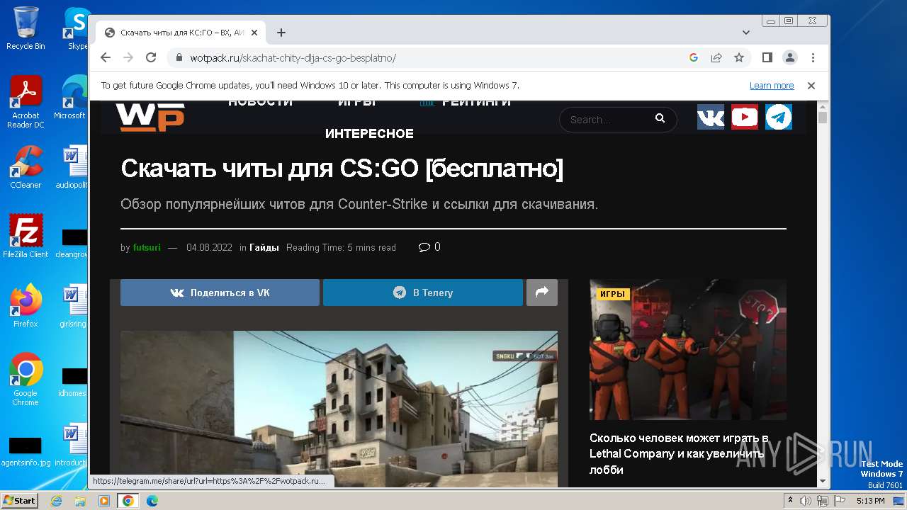Image resolution: width=907 pixels, height=510 pixels.
Task: Open author futsuri profile link
Action: 147,248
